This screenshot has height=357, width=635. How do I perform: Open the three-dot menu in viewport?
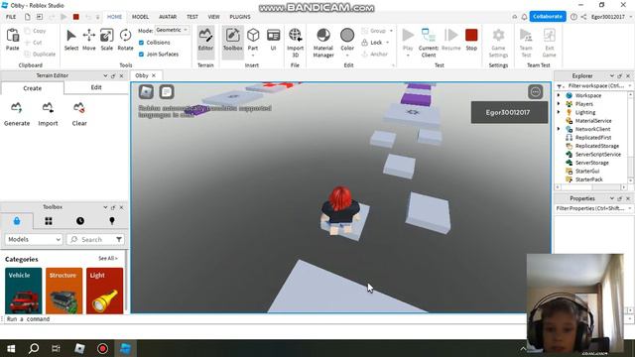[536, 92]
